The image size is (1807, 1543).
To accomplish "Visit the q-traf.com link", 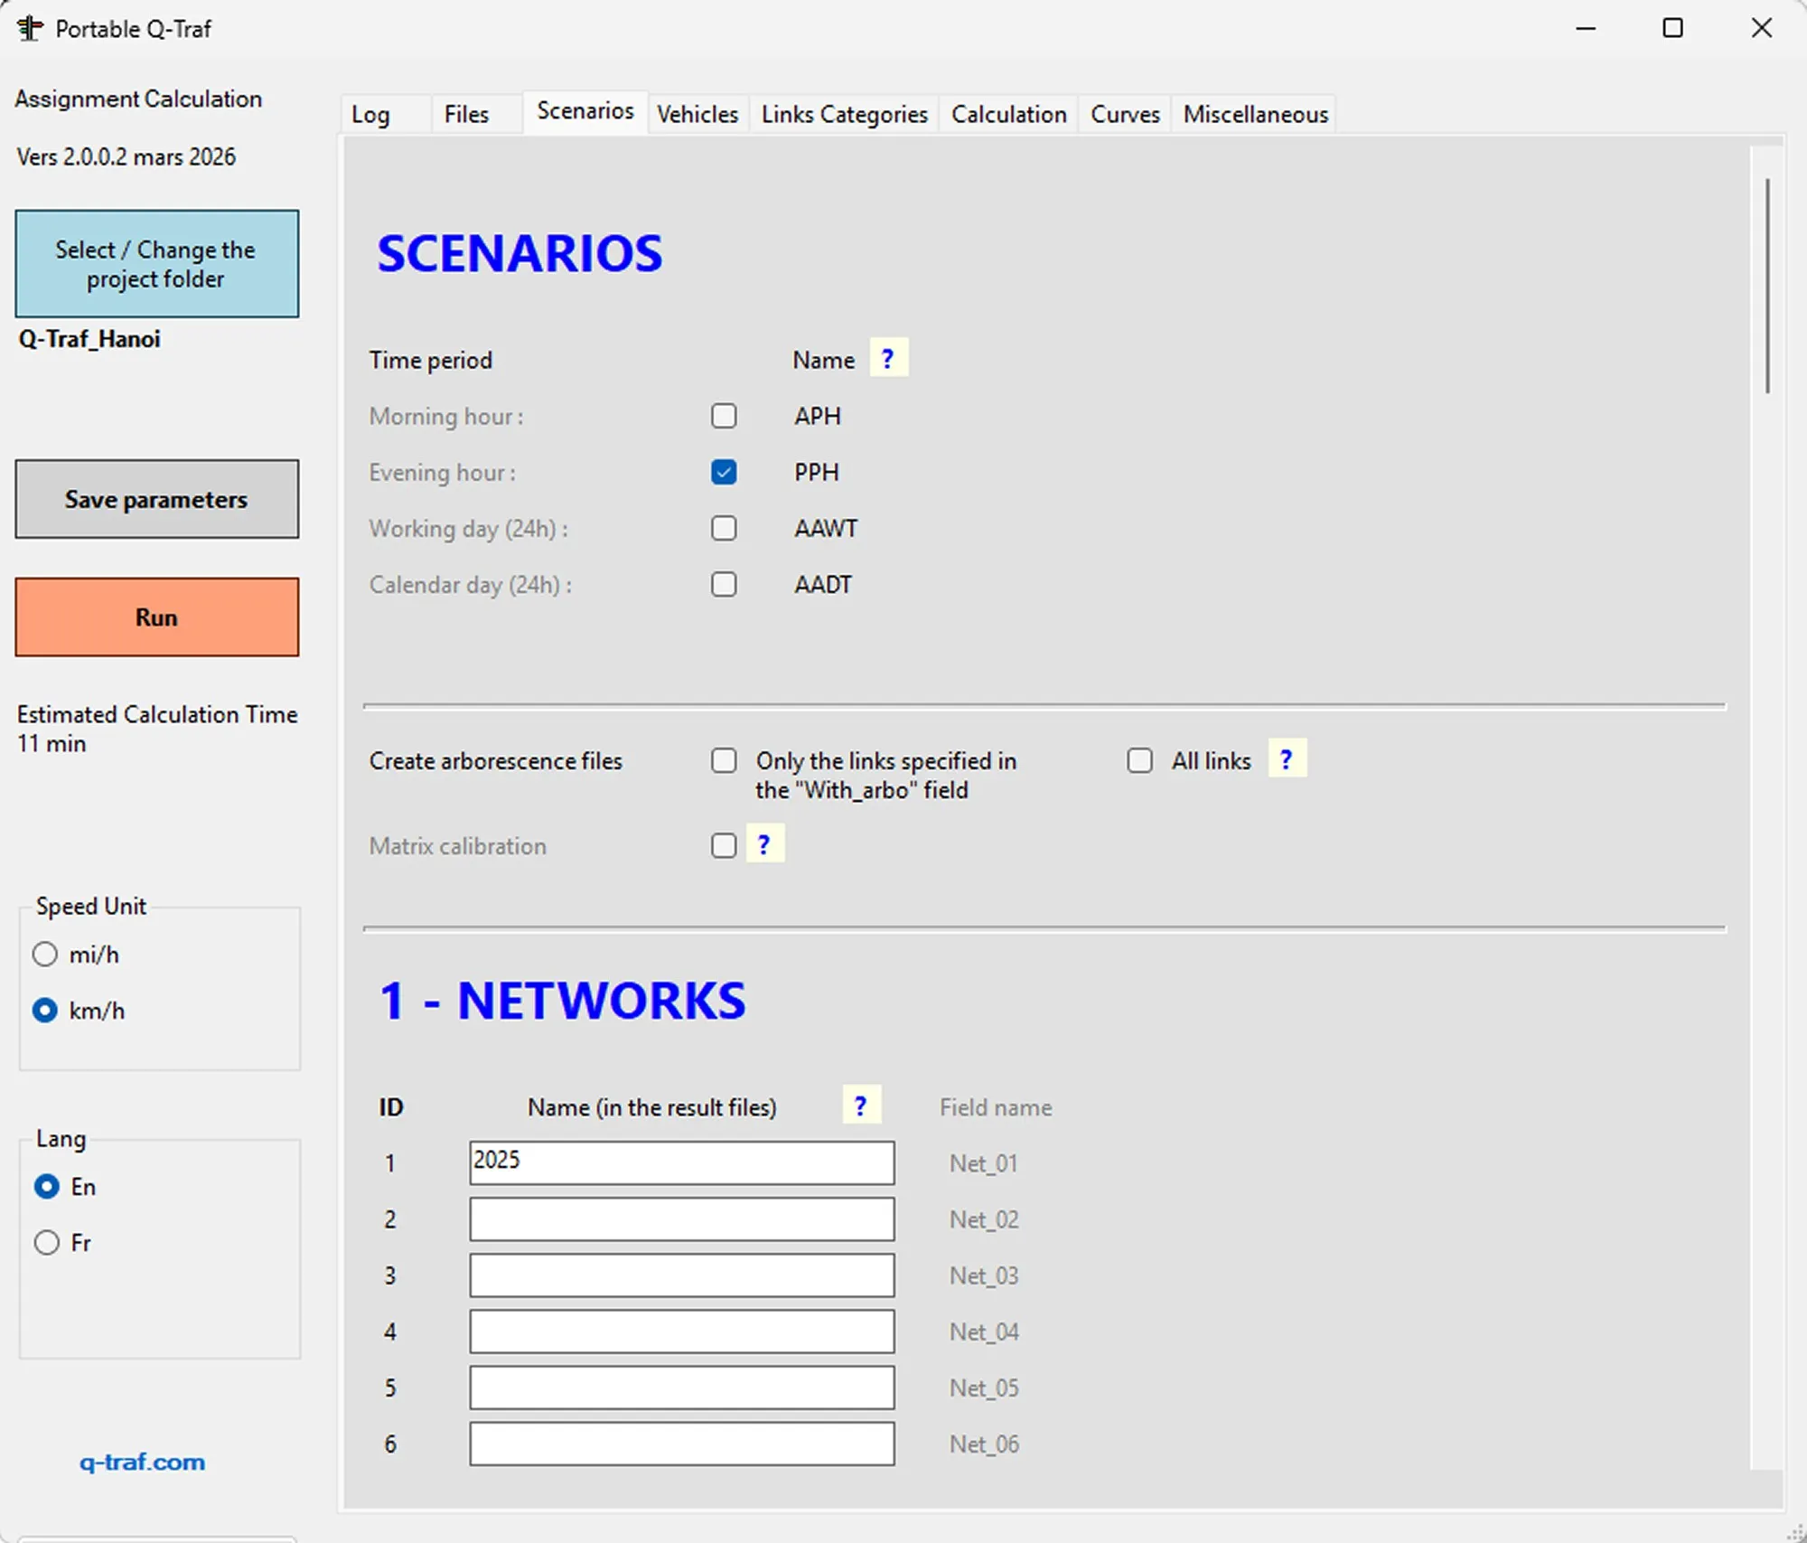I will [142, 1462].
